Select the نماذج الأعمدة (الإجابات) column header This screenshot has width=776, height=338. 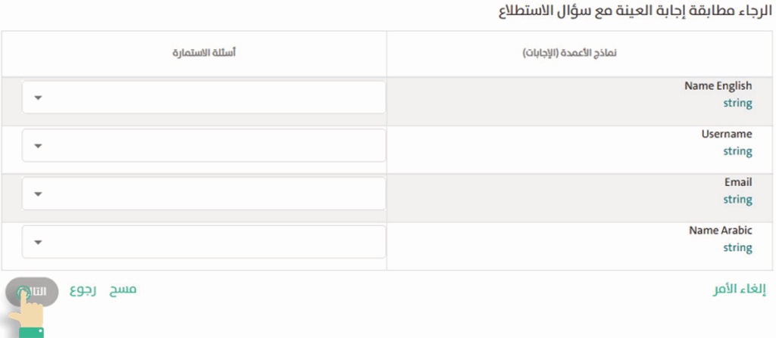click(573, 54)
